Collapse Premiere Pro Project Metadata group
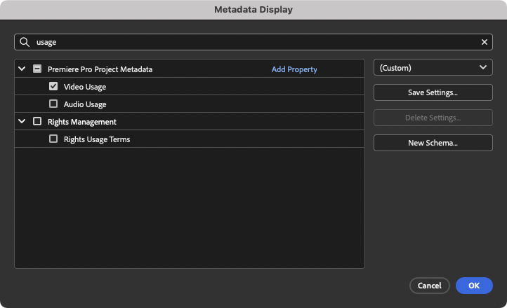507x308 pixels. click(22, 69)
